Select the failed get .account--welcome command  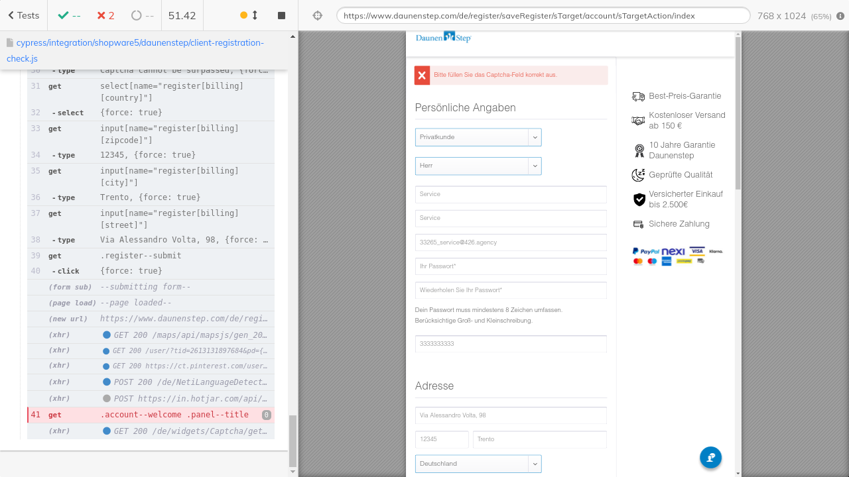(151, 415)
